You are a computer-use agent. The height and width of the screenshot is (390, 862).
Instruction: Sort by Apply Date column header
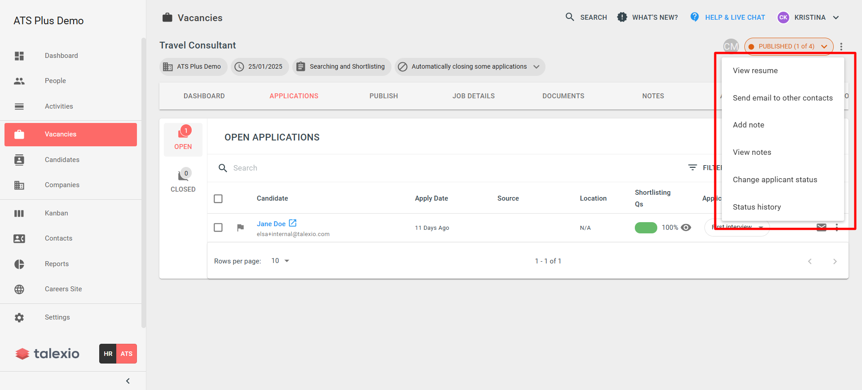pos(431,198)
